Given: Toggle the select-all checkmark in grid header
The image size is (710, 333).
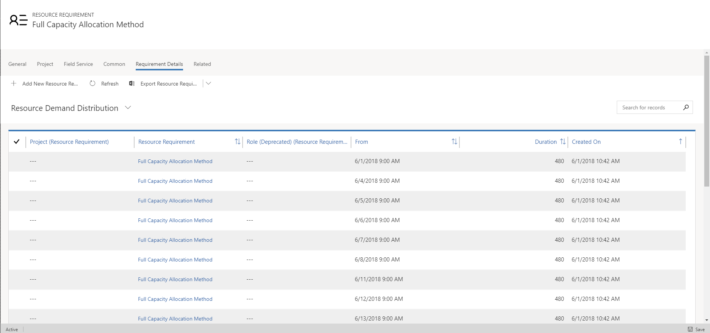Looking at the screenshot, I should coord(17,142).
